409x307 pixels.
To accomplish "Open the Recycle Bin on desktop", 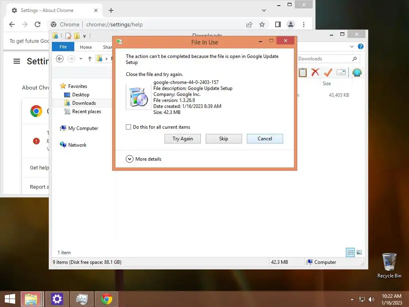I will tap(389, 265).
